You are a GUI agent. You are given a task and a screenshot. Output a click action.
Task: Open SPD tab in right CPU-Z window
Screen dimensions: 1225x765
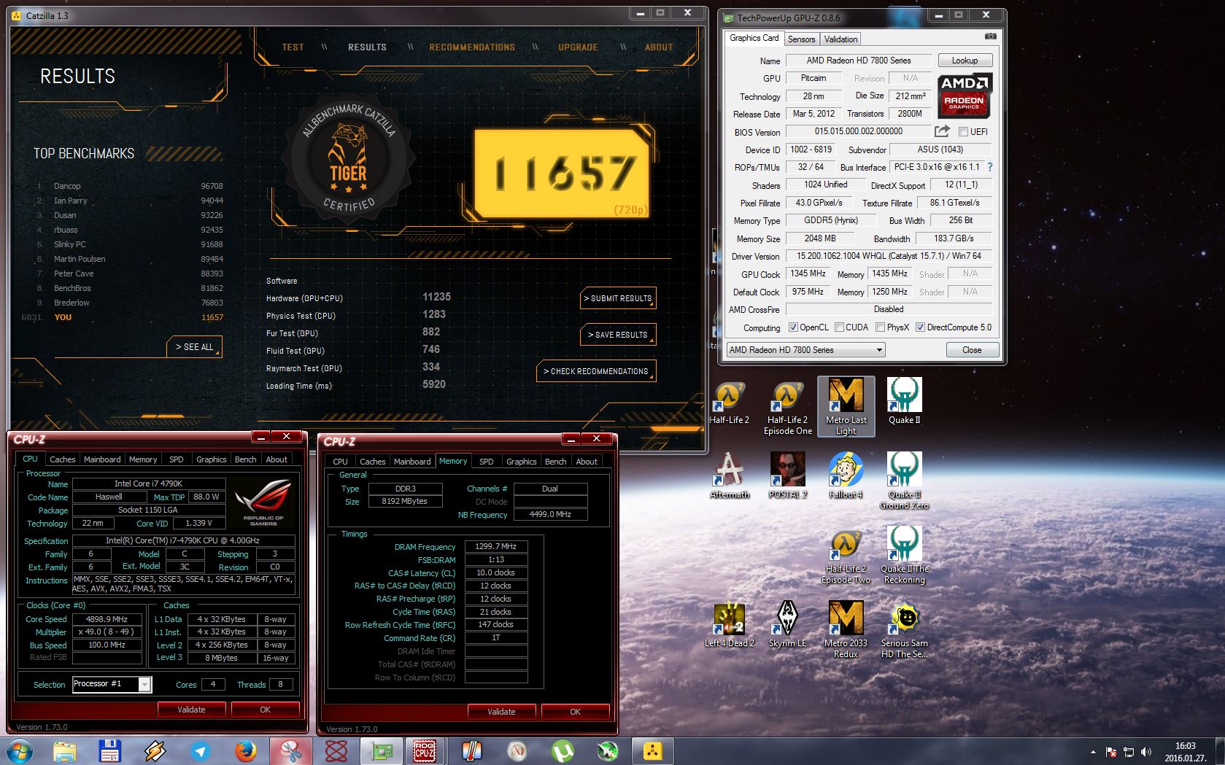(486, 462)
